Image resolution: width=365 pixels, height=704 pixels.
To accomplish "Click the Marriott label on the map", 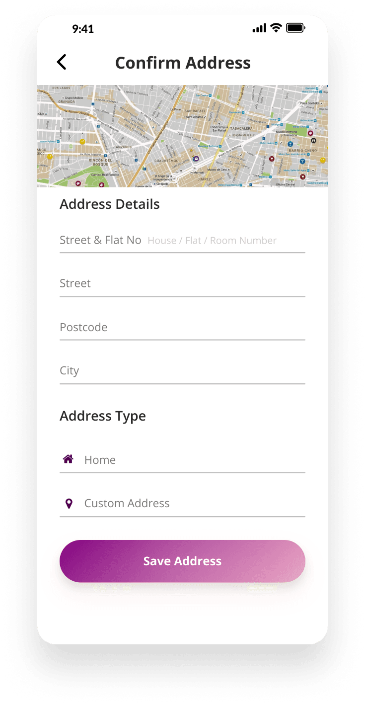I will pyautogui.click(x=198, y=172).
